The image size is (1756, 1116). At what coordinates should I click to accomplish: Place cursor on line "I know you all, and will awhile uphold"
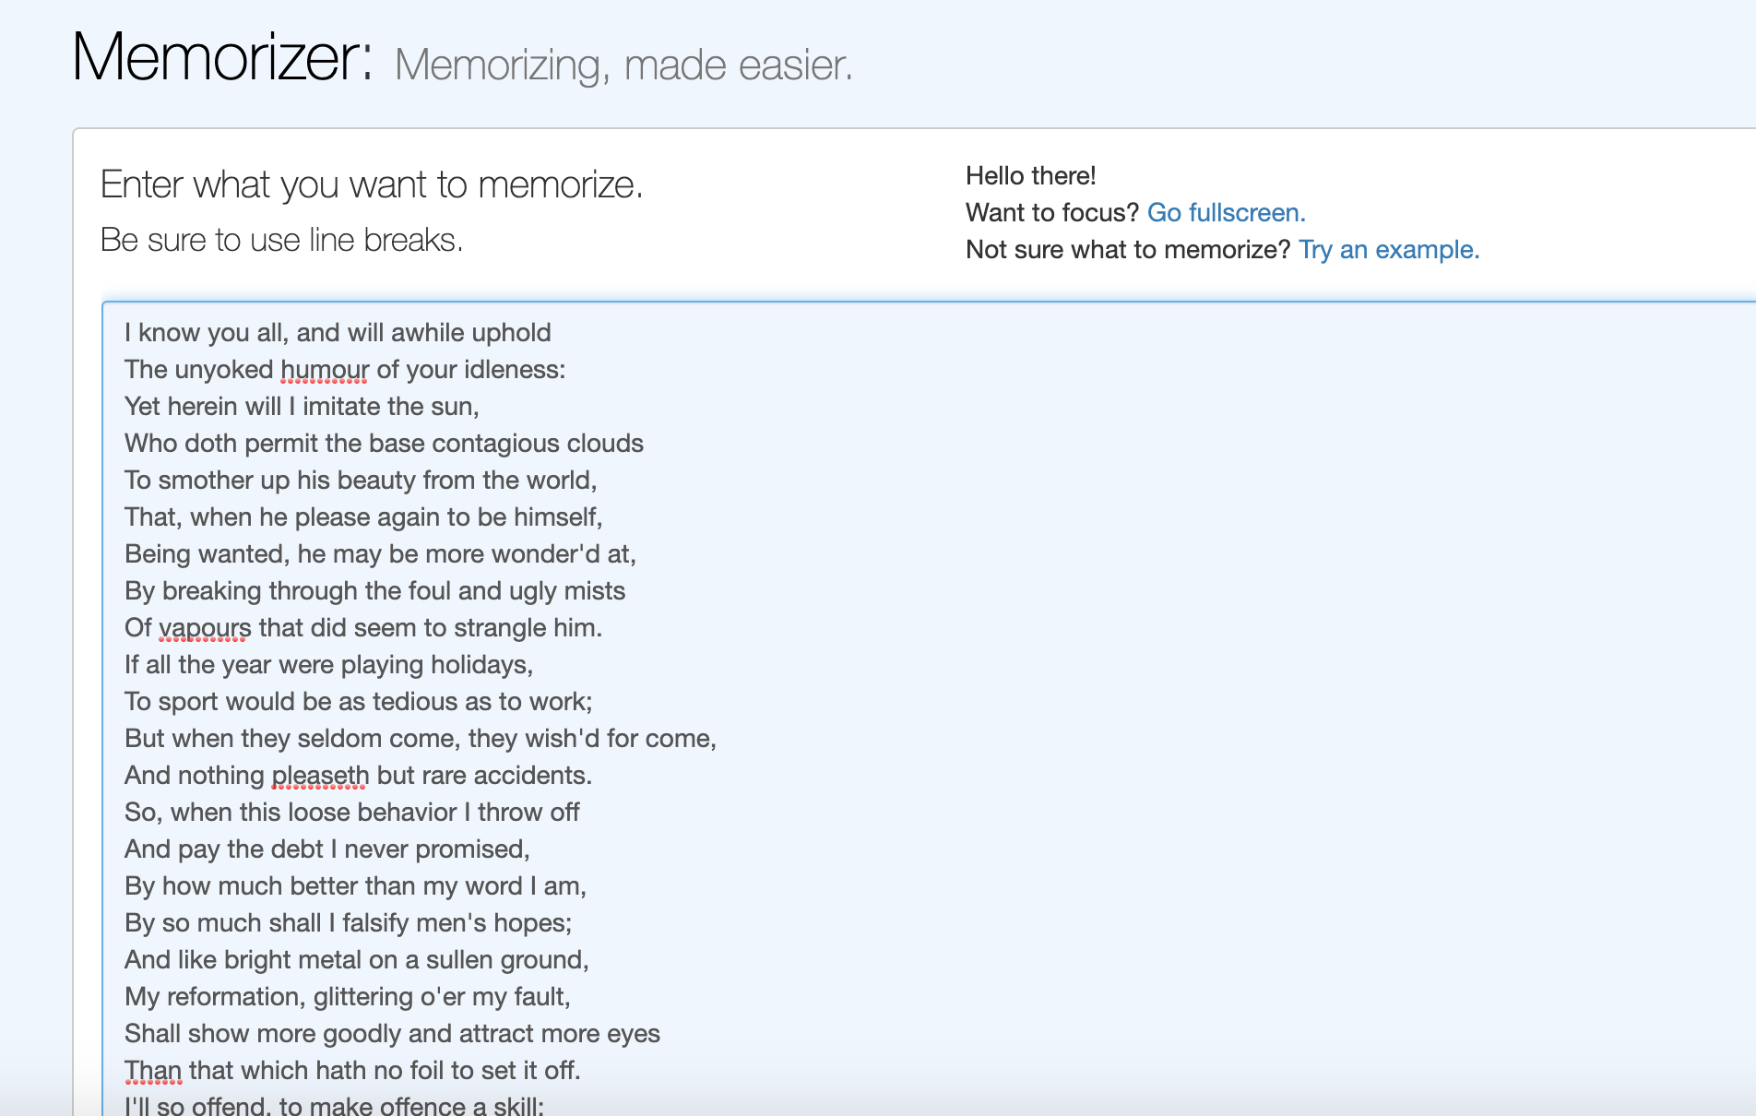tap(338, 333)
